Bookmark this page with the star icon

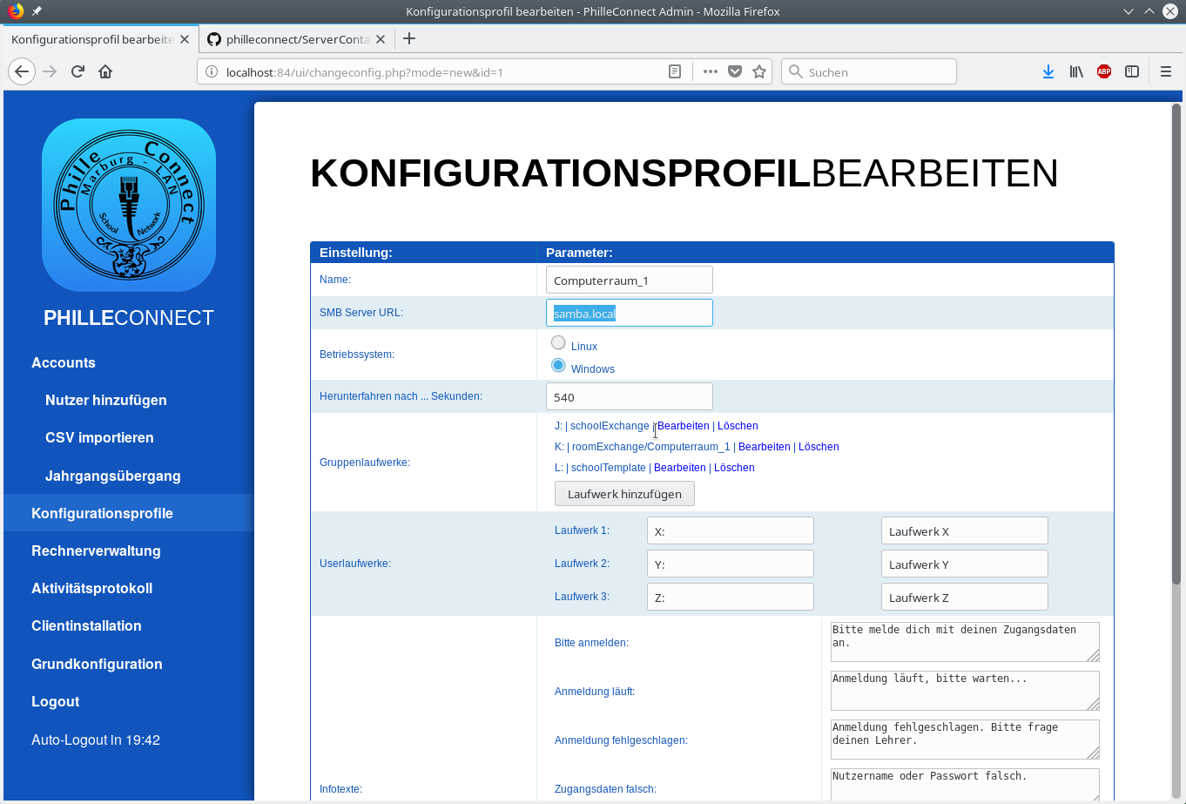[x=759, y=71]
